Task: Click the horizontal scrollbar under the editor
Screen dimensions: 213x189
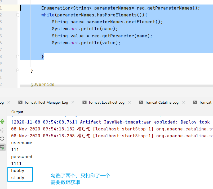Action: (x=116, y=86)
